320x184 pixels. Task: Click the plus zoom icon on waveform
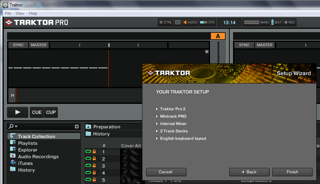(207, 52)
